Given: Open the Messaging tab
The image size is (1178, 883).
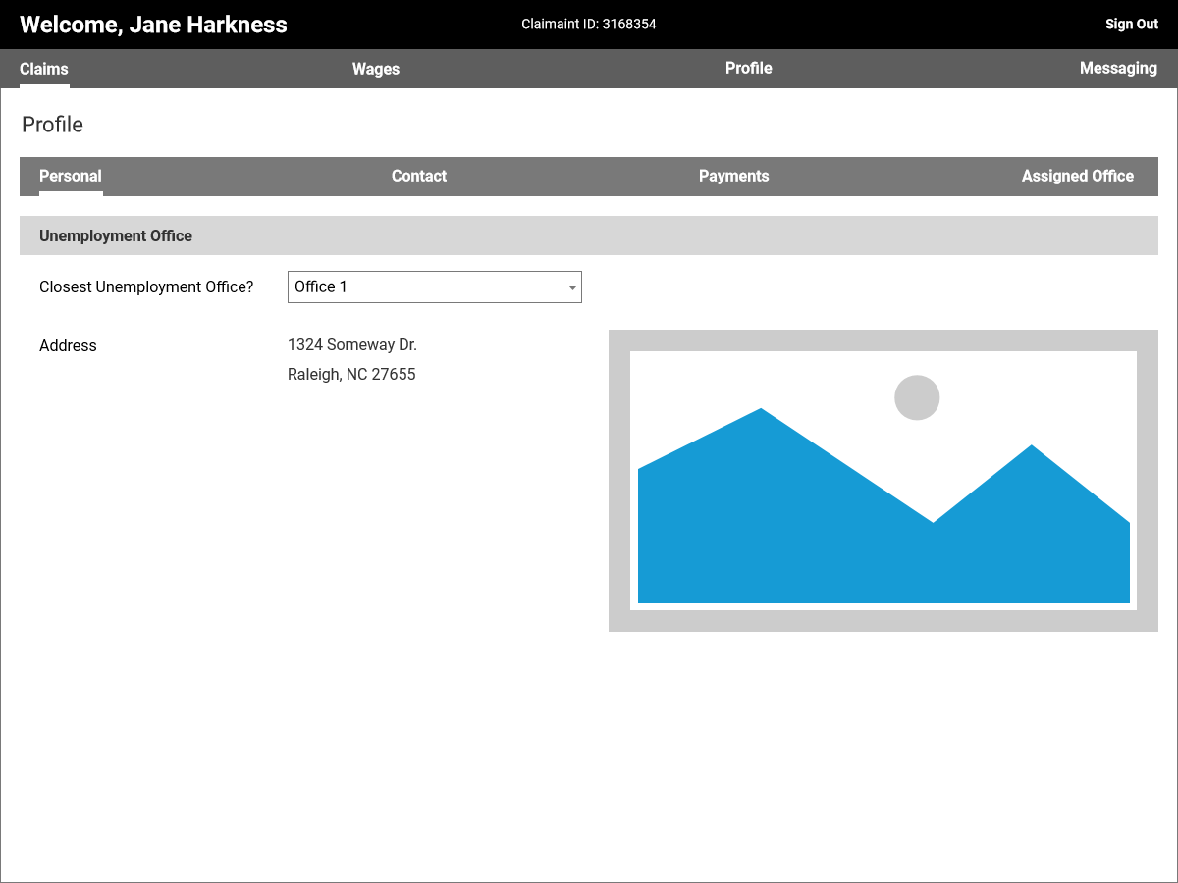Looking at the screenshot, I should 1118,69.
